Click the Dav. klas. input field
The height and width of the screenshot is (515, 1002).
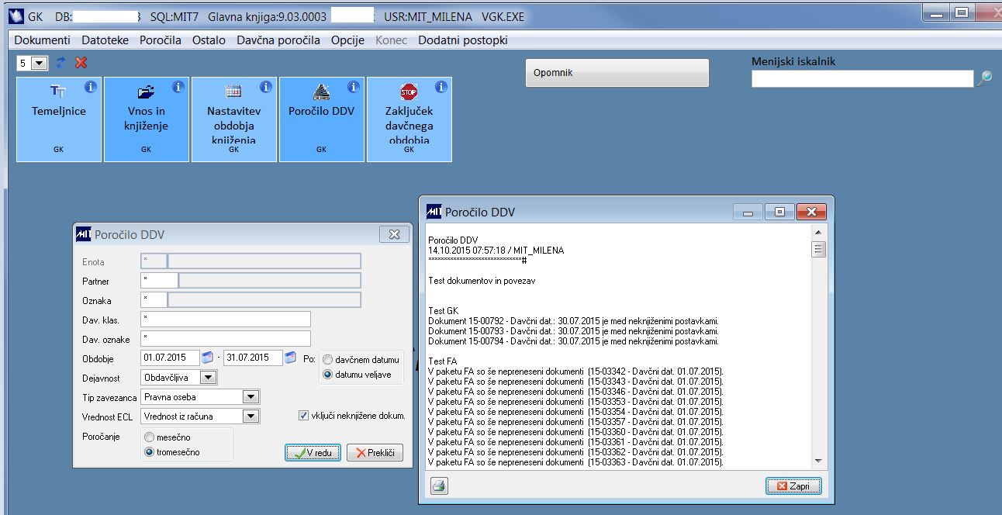point(226,320)
